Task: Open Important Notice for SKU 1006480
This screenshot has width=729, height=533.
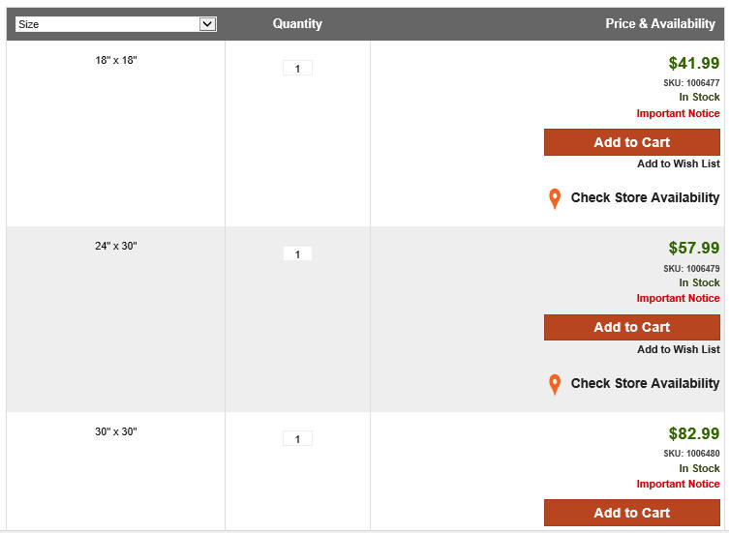Action: (678, 484)
